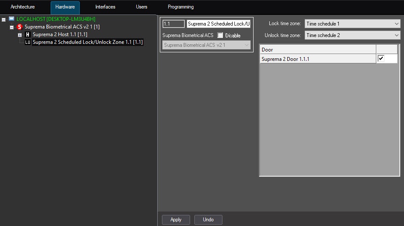404x226 pixels.
Task: Click the Suprema 2 Door 1.1.1 cell
Action: pos(318,59)
